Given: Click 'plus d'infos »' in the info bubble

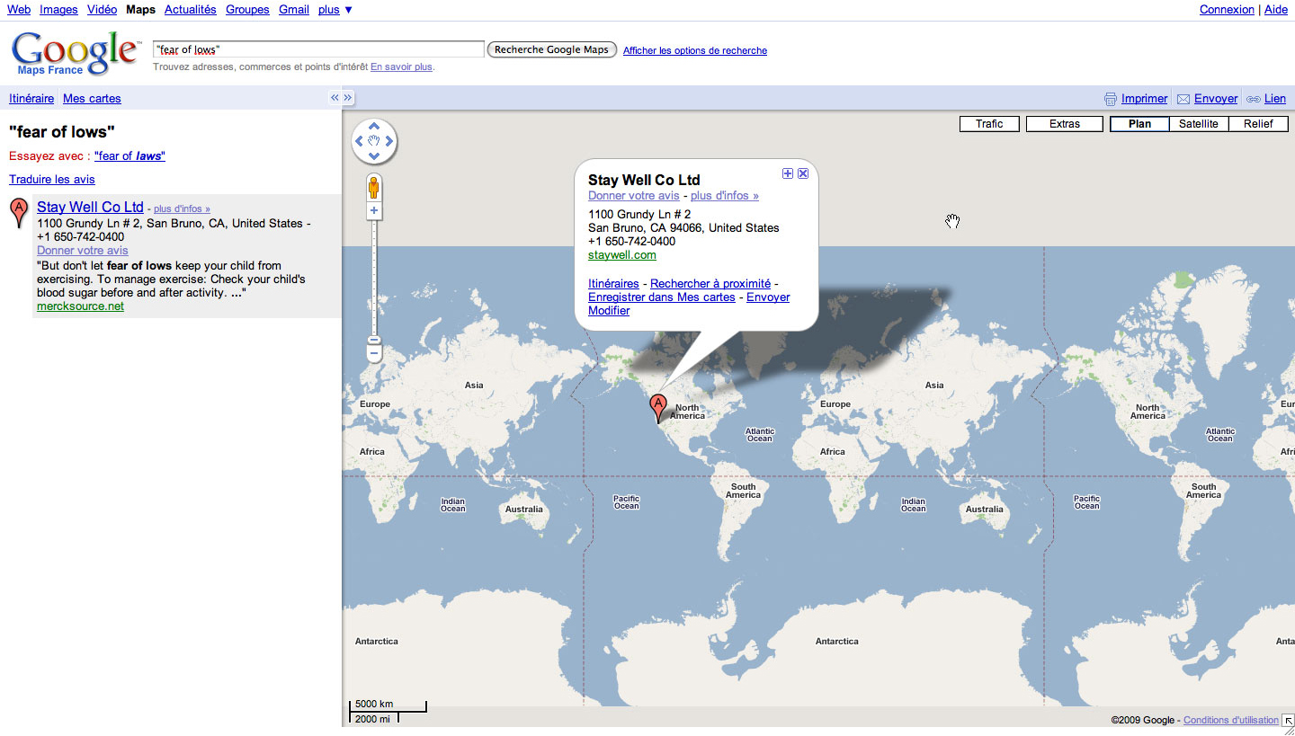Looking at the screenshot, I should point(725,196).
